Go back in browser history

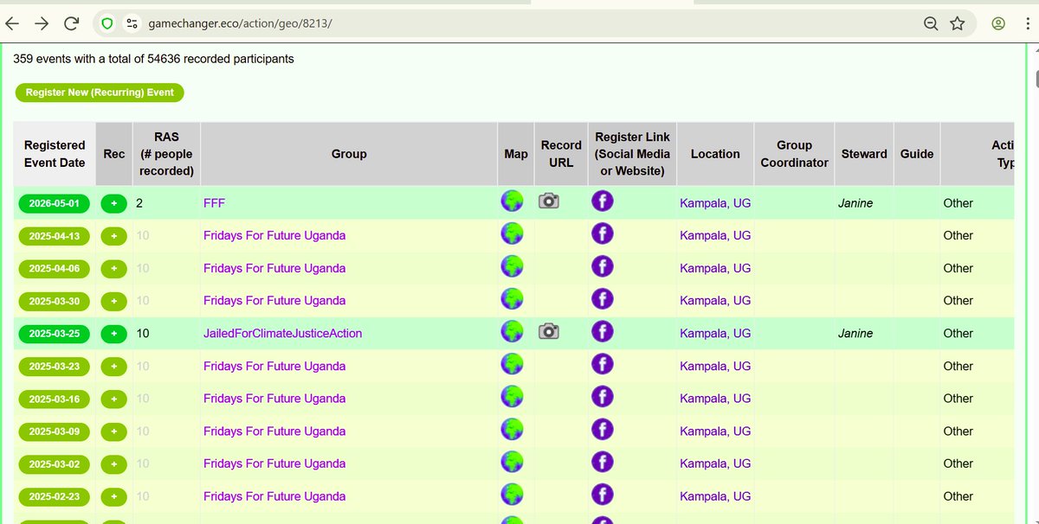point(12,23)
